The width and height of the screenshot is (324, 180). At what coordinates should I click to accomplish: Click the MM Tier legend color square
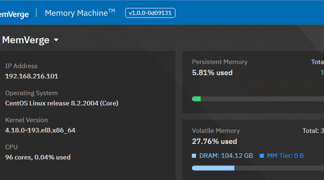click(262, 156)
